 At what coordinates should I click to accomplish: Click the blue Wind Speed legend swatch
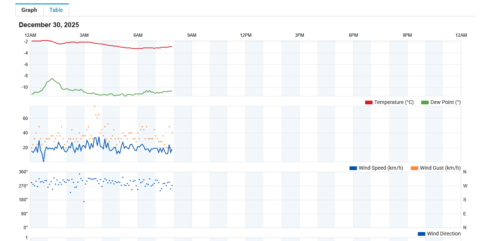[353, 168]
